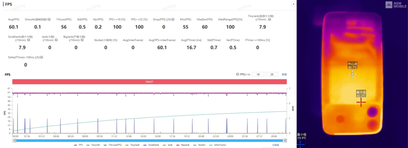Click the FPS chart subtitle above the graph
The image size is (408, 148).
[8, 75]
